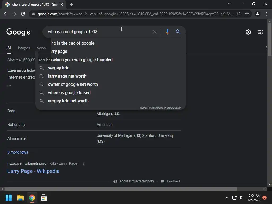
Task: Switch to the Images tab
Action: pos(24,48)
